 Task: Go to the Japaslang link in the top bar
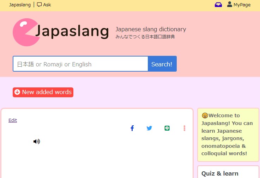click(20, 5)
